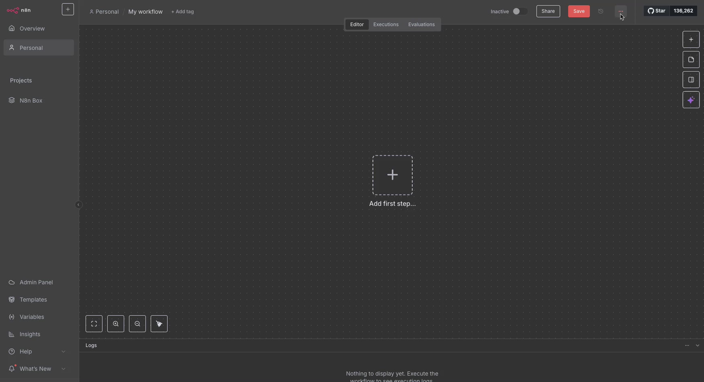Open workflow history icon

tap(601, 11)
